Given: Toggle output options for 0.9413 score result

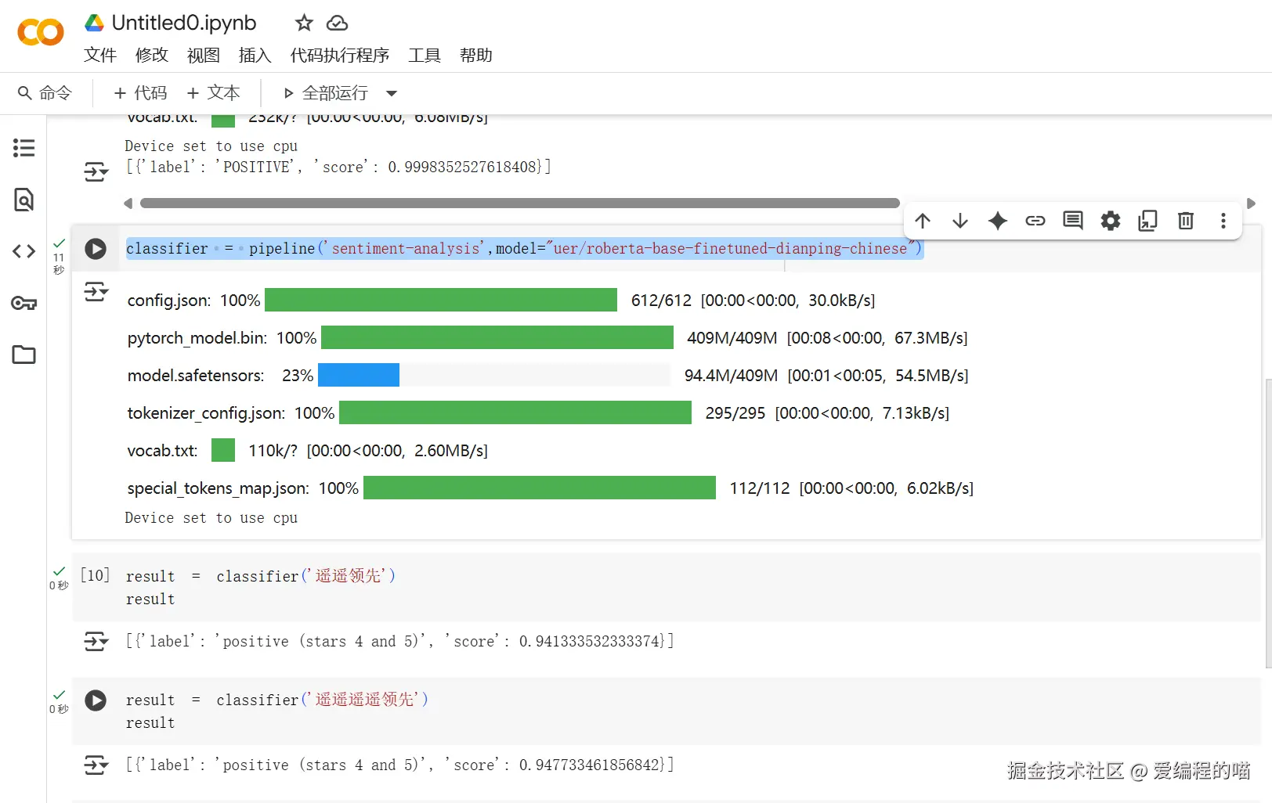Looking at the screenshot, I should pyautogui.click(x=96, y=642).
